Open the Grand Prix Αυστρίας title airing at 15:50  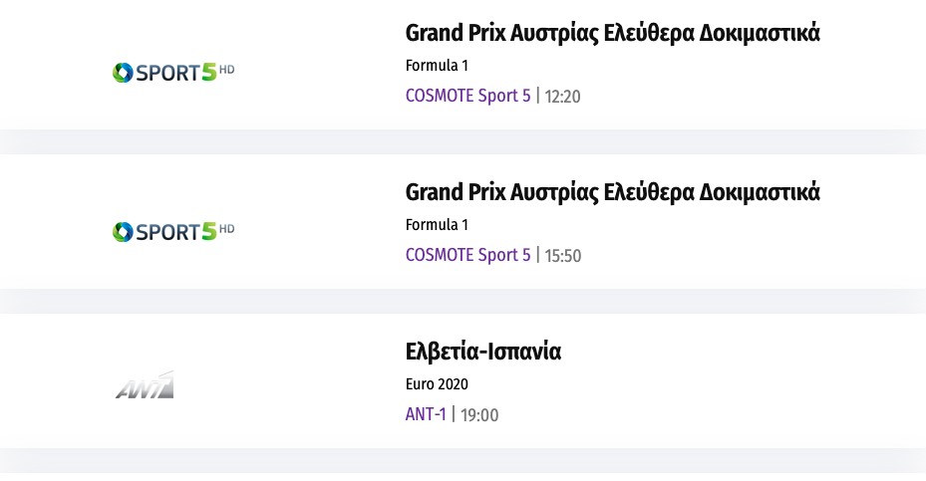point(612,192)
